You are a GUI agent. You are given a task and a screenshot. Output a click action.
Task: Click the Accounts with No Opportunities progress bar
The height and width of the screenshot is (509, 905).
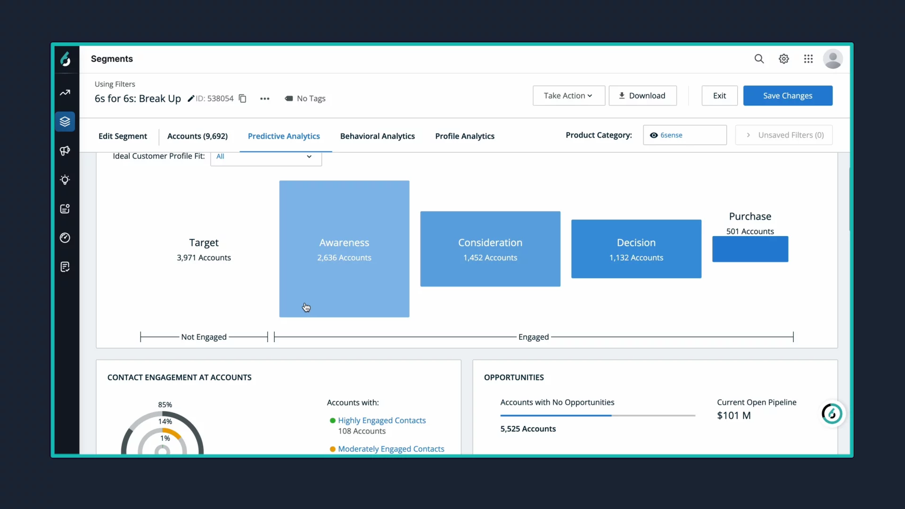(x=597, y=416)
